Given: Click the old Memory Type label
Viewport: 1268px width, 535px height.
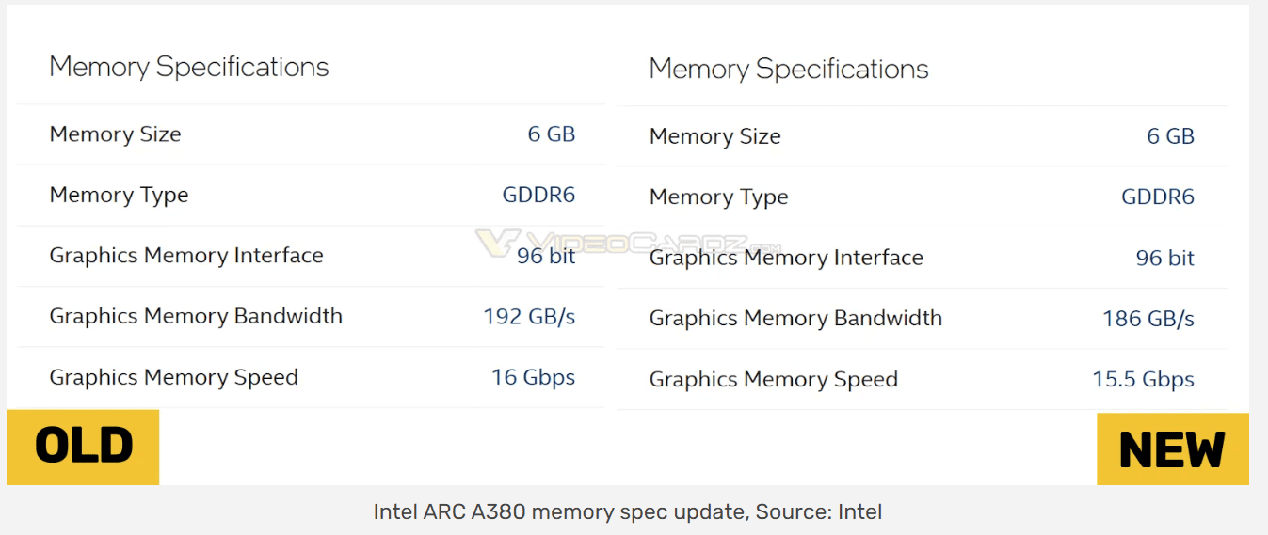Looking at the screenshot, I should [x=119, y=195].
